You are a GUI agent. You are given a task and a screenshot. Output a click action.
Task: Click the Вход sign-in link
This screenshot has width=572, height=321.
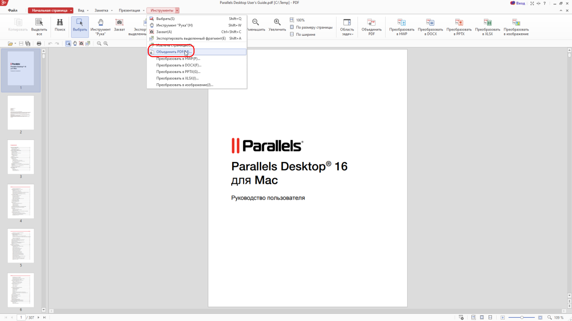click(x=518, y=3)
